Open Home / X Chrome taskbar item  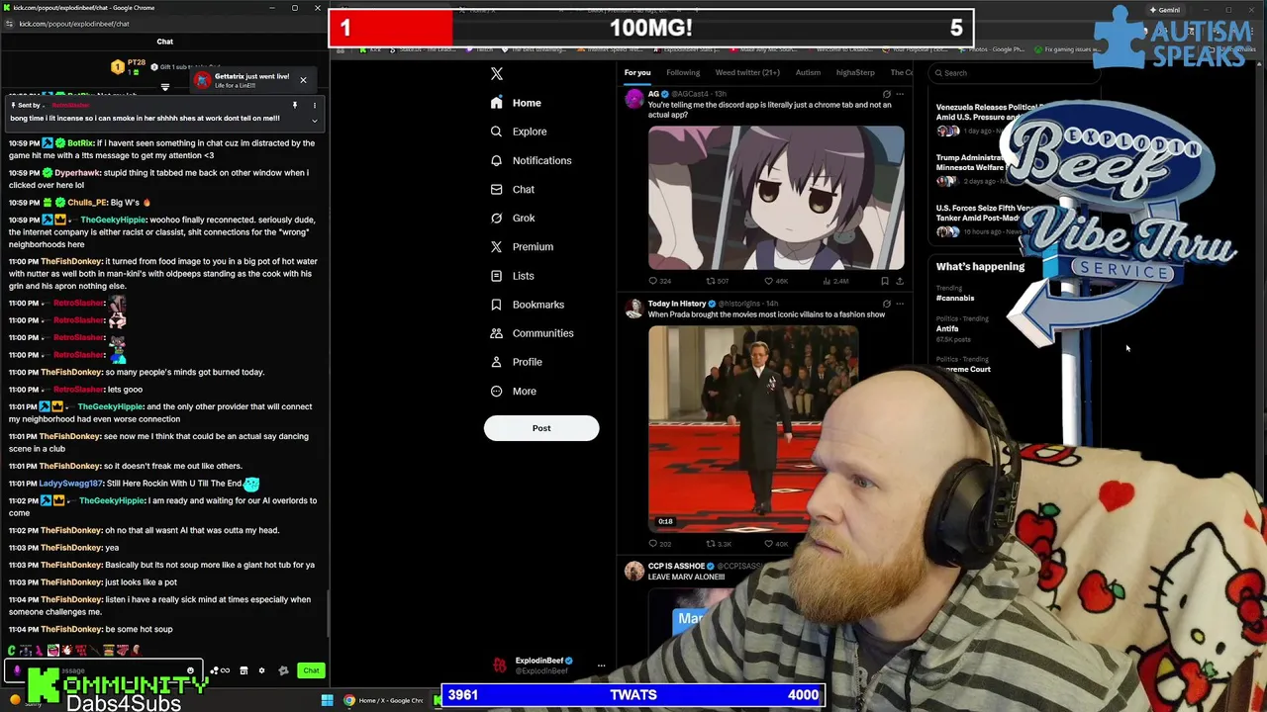[x=383, y=701]
